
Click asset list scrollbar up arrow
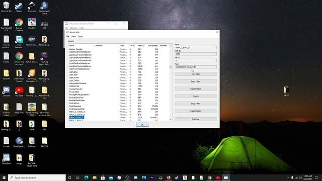coord(171,45)
